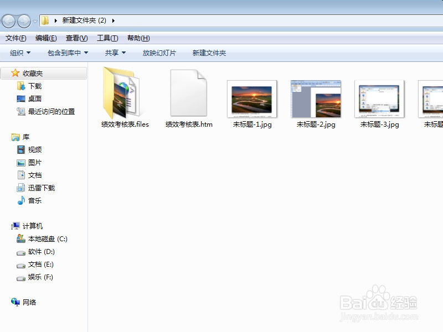Image resolution: width=443 pixels, height=332 pixels.
Task: Open 文档 library
Action: click(x=35, y=175)
